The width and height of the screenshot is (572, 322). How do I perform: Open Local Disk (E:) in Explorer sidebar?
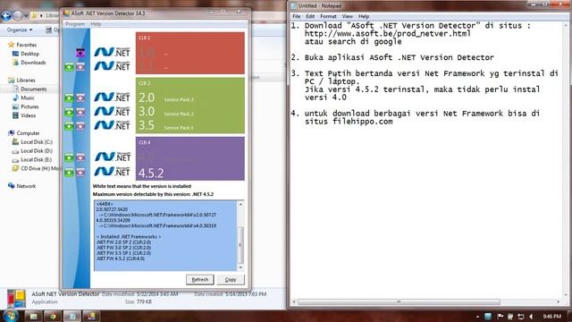36,159
